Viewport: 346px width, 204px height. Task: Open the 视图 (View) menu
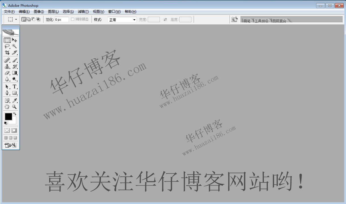(98, 12)
